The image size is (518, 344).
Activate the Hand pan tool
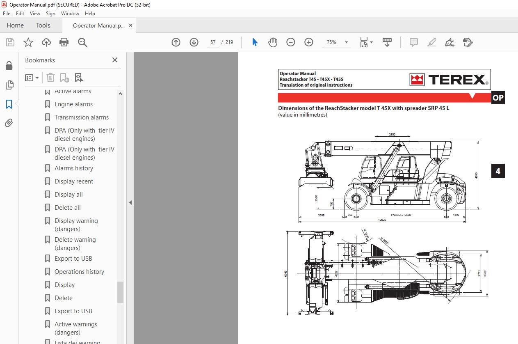tap(273, 42)
